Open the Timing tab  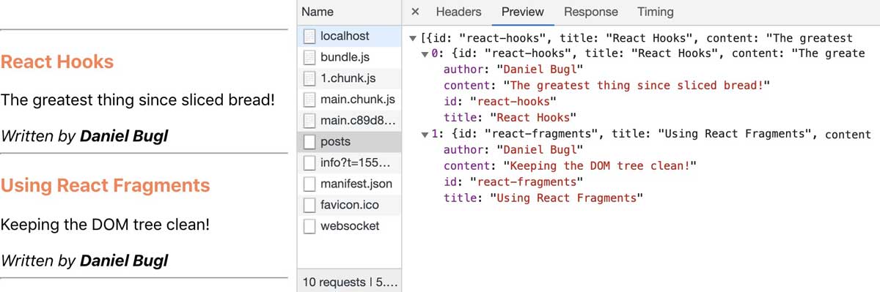click(656, 12)
